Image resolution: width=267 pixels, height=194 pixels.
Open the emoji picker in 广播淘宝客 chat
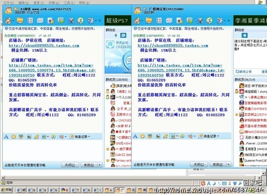(143, 136)
